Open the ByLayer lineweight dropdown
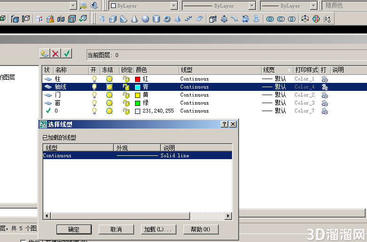The width and height of the screenshot is (367, 242). [288, 6]
